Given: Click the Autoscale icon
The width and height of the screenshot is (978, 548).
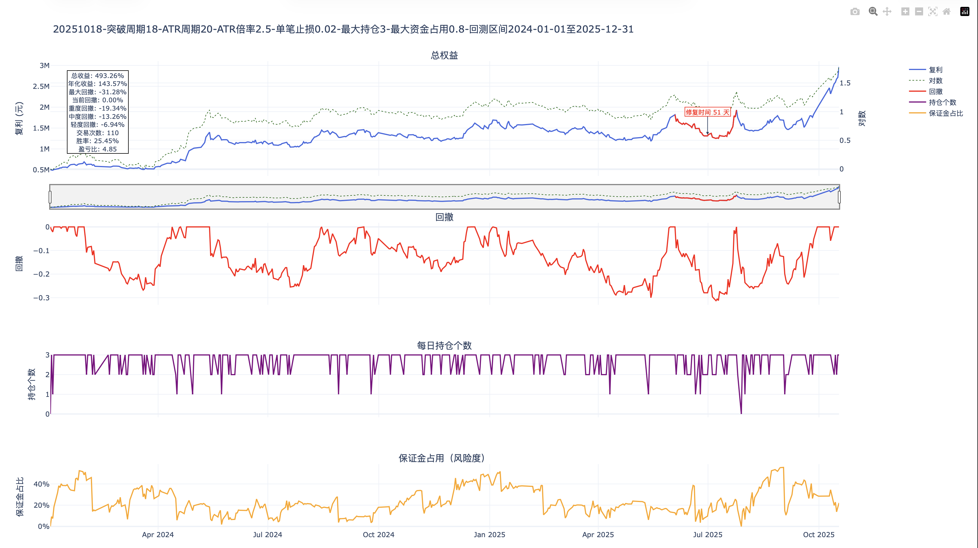Looking at the screenshot, I should coord(933,11).
